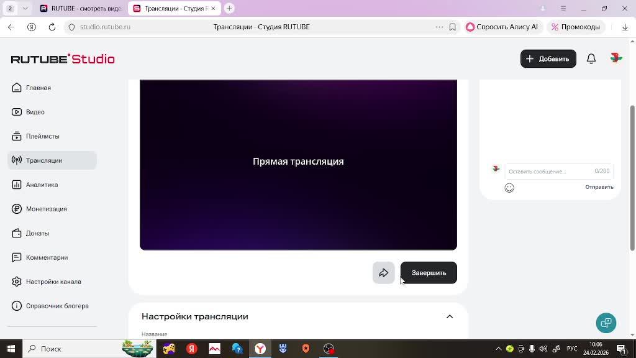Click the number 2 tab counter

point(10,8)
